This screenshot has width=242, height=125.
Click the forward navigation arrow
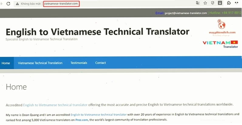click(x=1, y=4)
